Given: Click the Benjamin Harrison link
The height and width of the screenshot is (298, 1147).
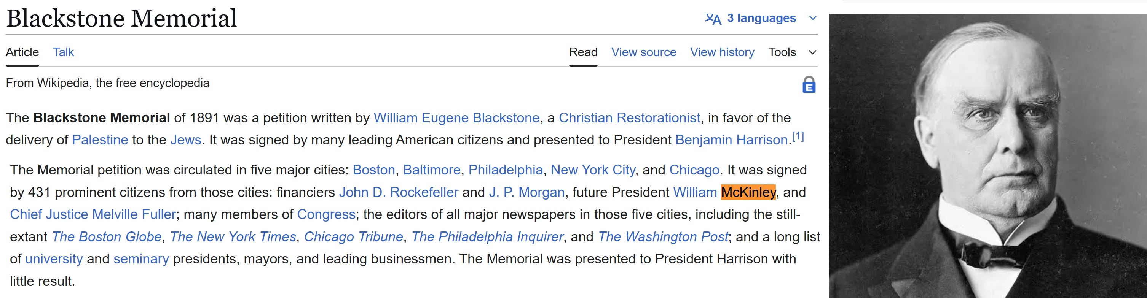Looking at the screenshot, I should (731, 140).
